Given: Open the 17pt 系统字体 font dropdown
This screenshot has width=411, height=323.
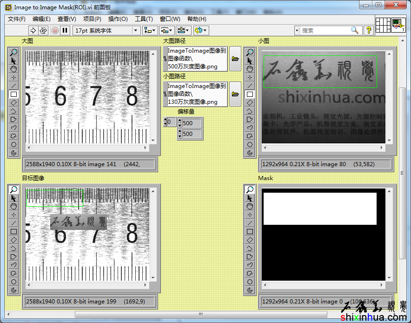Looking at the screenshot, I should (x=106, y=30).
